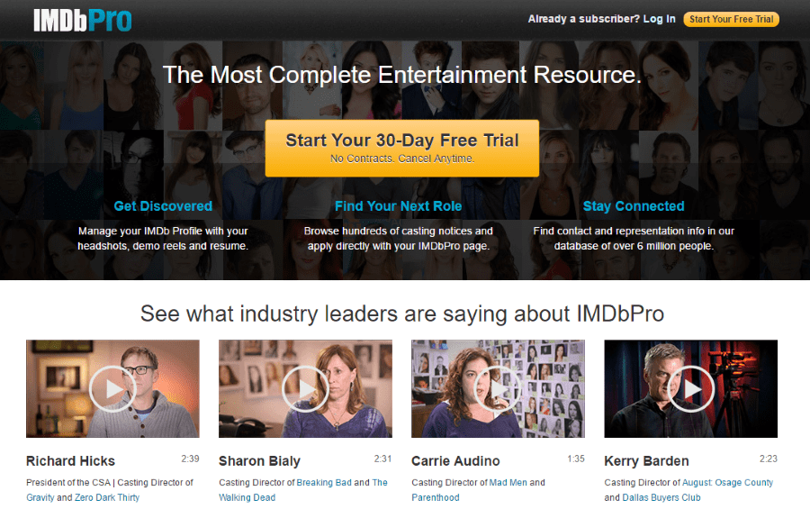Open the Zero Dark Thirty link
810x518 pixels.
pyautogui.click(x=107, y=498)
